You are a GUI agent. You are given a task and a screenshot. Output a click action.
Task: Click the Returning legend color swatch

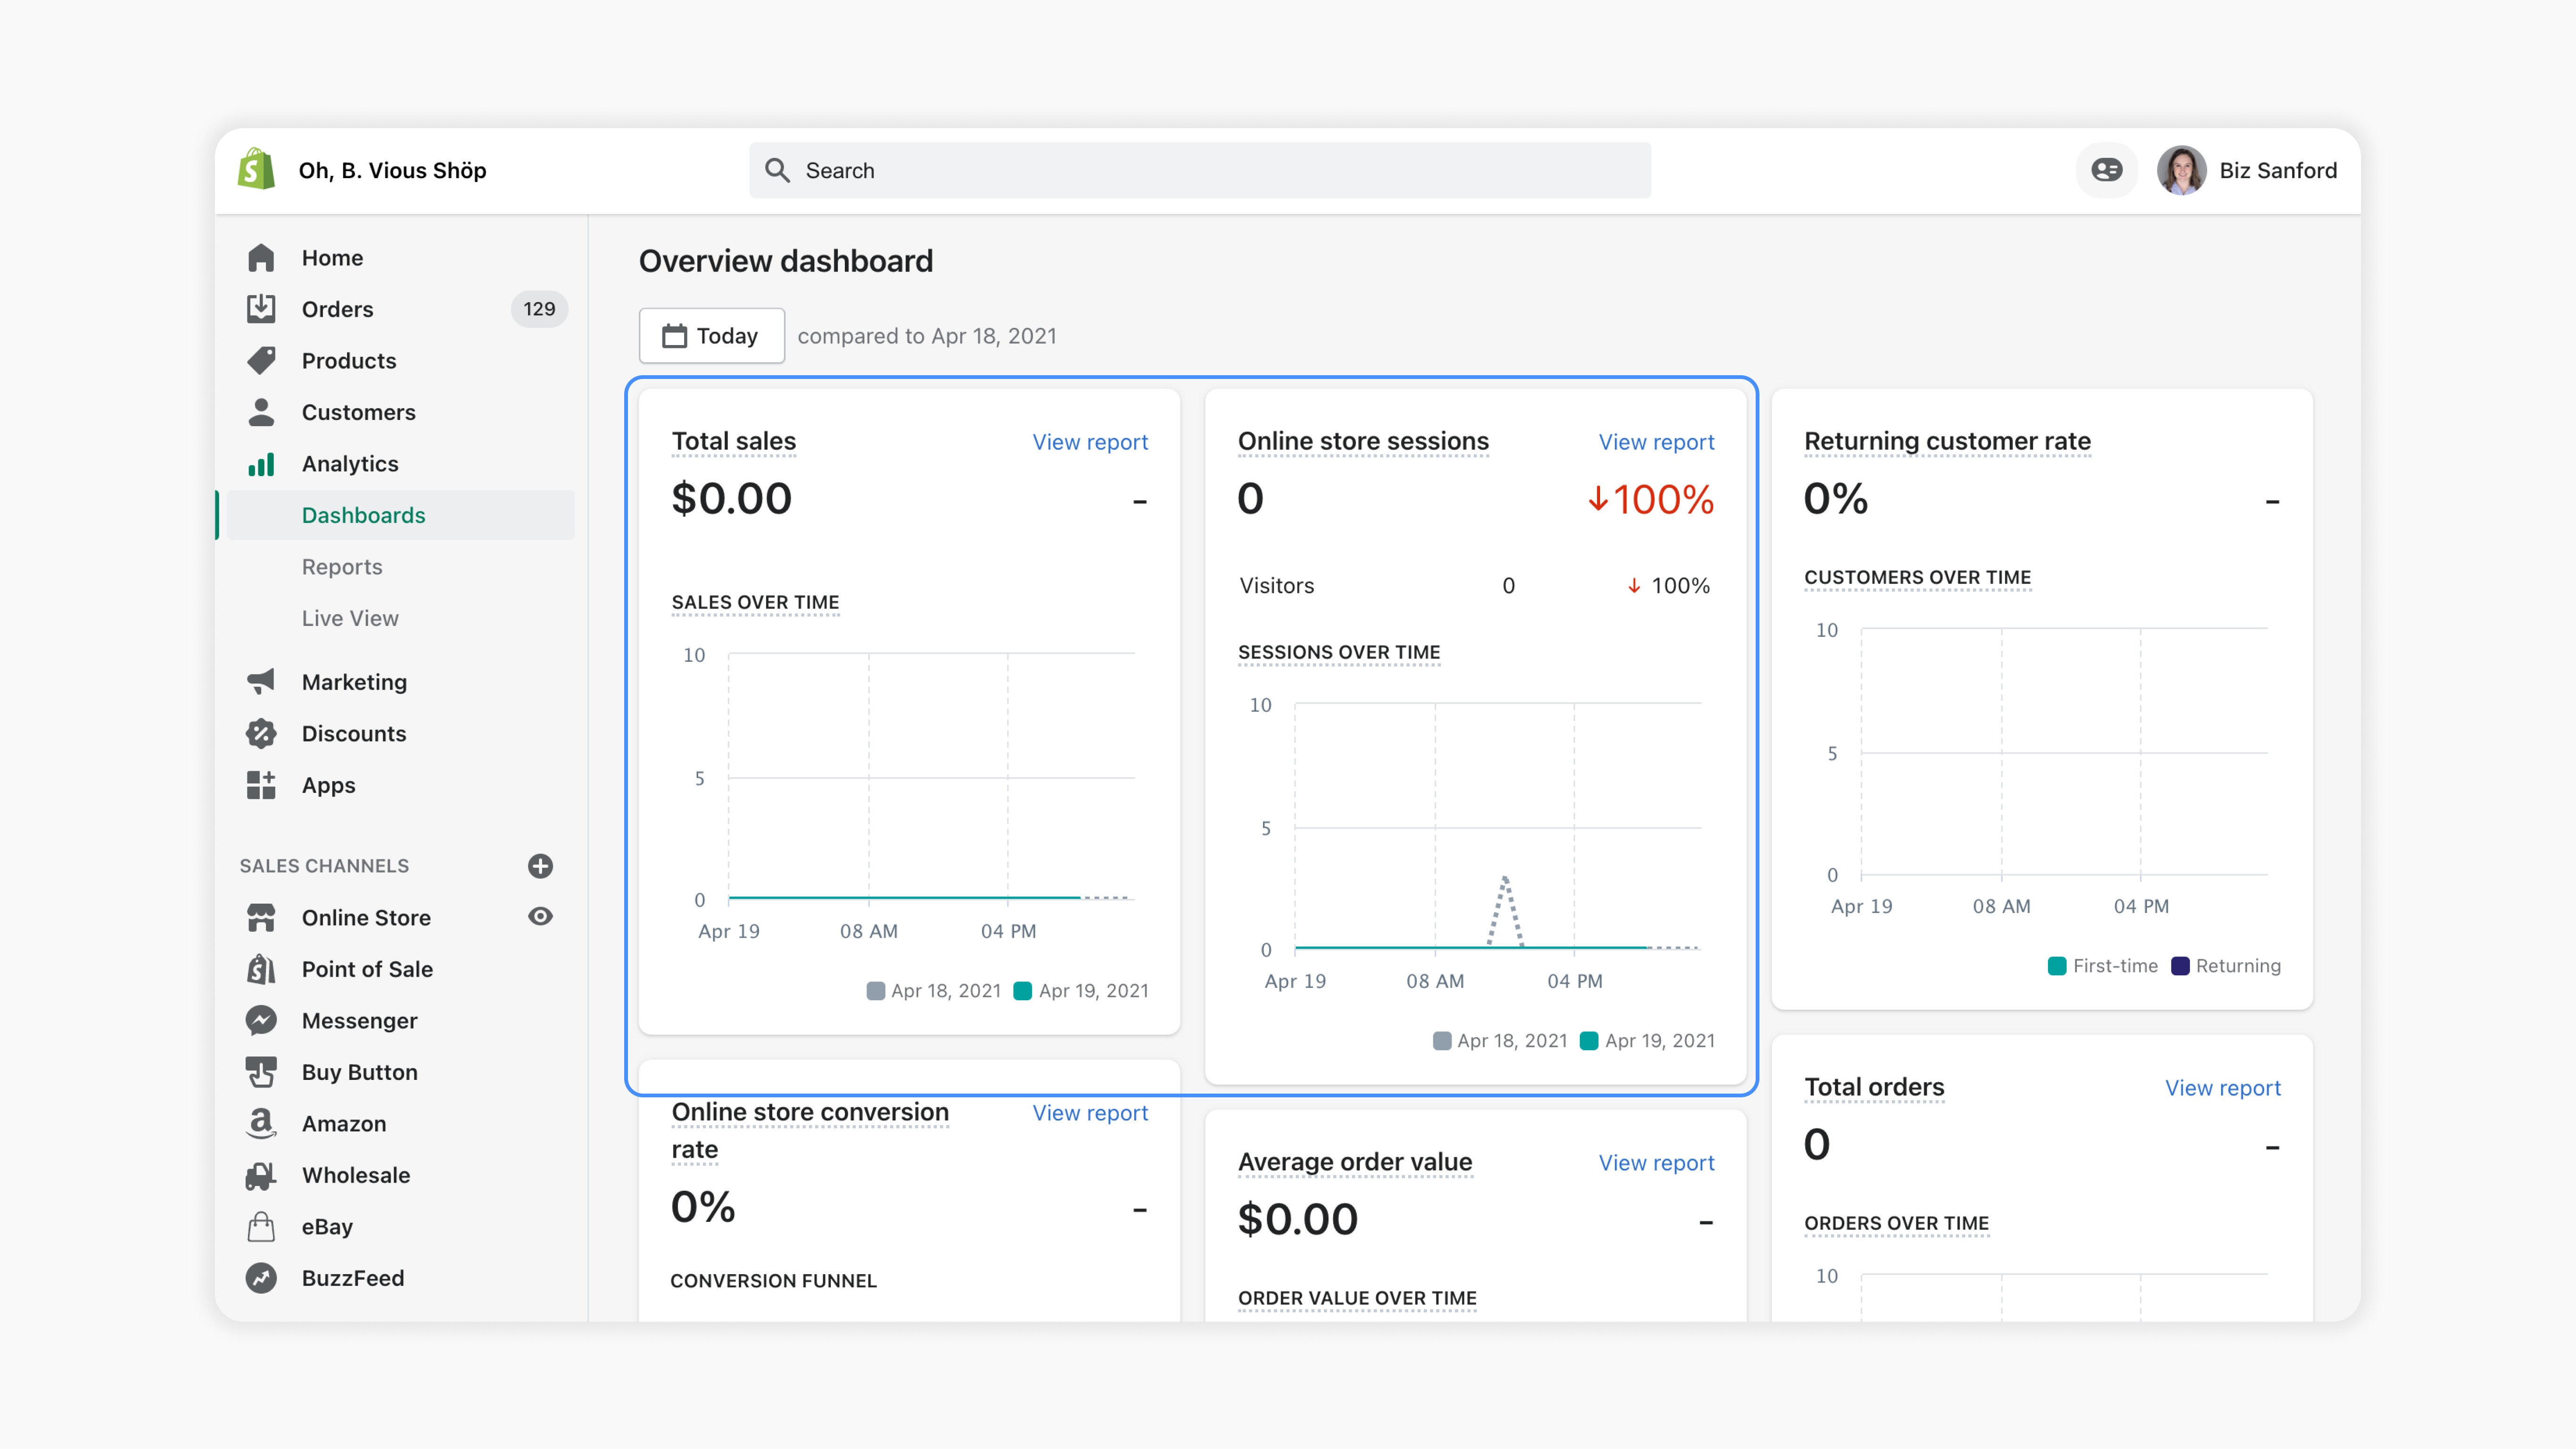pyautogui.click(x=2181, y=966)
